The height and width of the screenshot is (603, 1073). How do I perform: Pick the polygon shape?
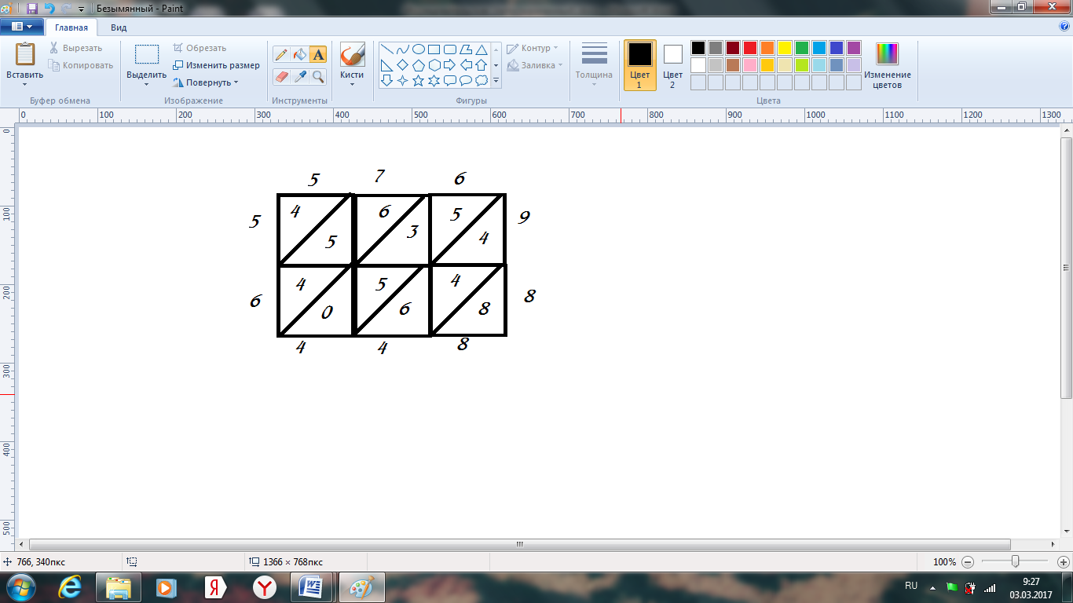(x=466, y=49)
